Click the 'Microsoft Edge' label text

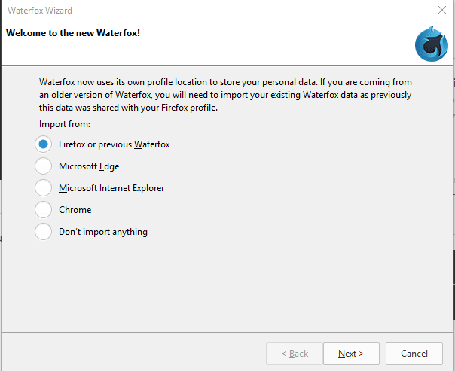click(89, 166)
